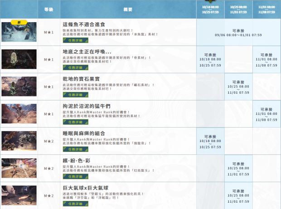This screenshot has height=209, width=281.
Task: Click description mentioning 猛牛龍裝備
Action: click(102, 114)
